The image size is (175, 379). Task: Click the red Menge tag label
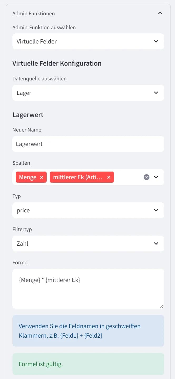28,177
